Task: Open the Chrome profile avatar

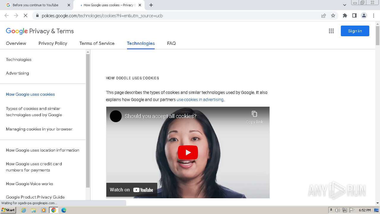Action: click(x=364, y=16)
